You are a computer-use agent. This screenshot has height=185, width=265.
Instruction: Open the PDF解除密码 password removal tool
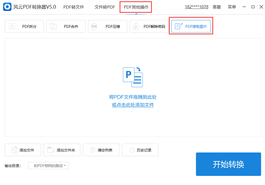(149, 26)
